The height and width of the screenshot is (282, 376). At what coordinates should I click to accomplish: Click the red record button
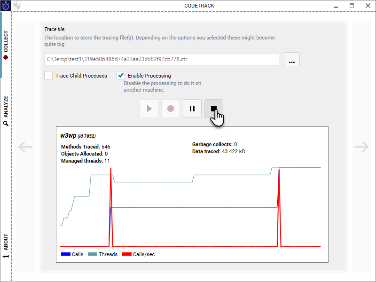[x=171, y=109]
